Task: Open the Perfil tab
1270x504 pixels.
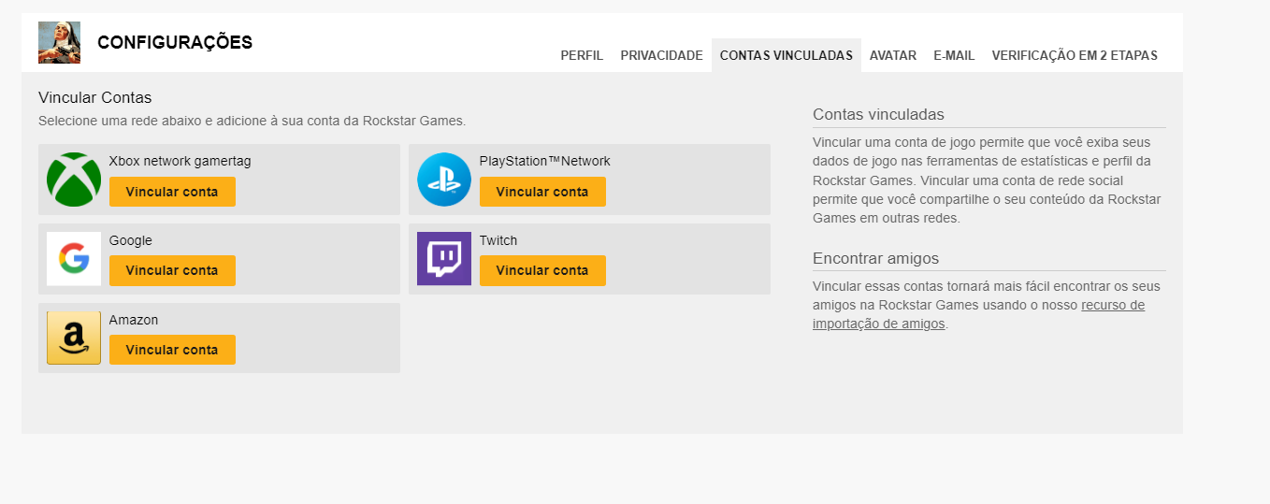Action: click(582, 55)
